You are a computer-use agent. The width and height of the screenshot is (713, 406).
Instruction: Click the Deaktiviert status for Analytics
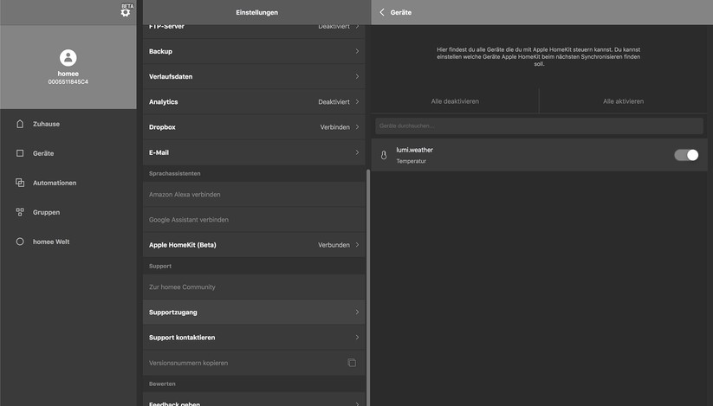pyautogui.click(x=334, y=102)
